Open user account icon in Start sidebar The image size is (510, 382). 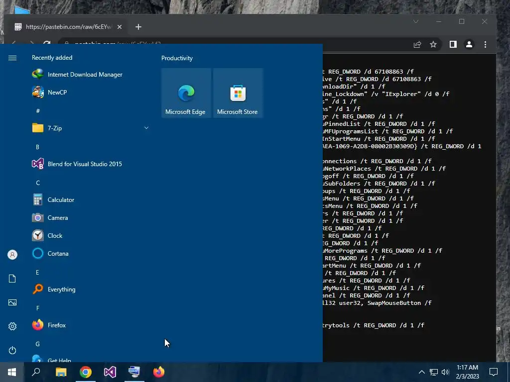tap(12, 255)
